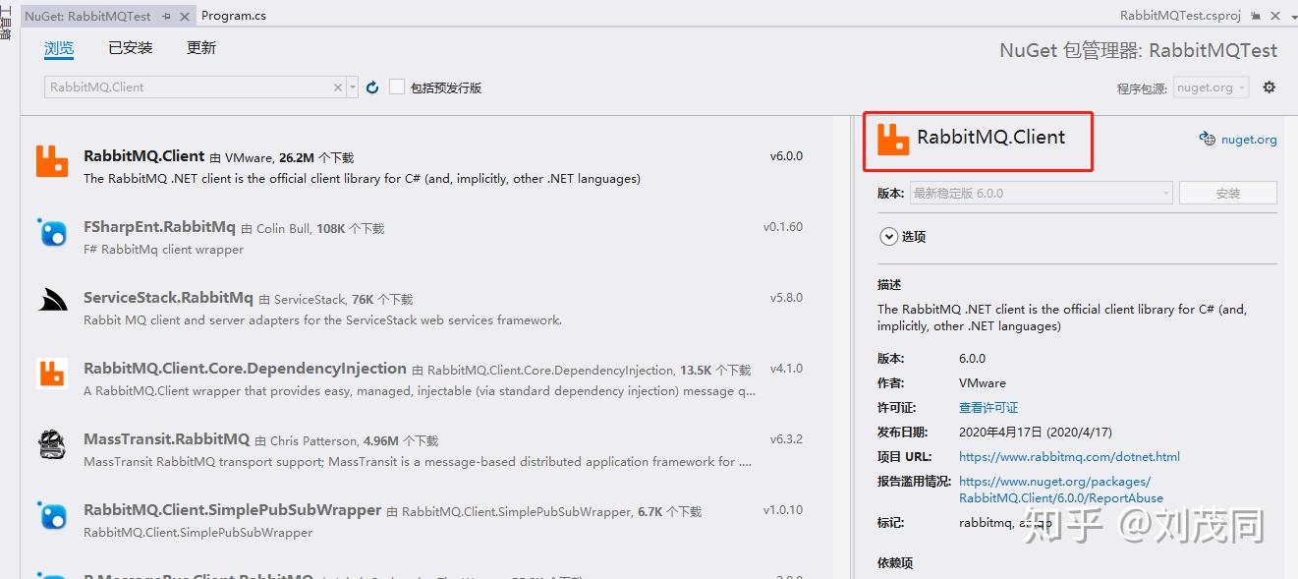Select the ServiceStack.RabbitMq package title

click(x=168, y=298)
